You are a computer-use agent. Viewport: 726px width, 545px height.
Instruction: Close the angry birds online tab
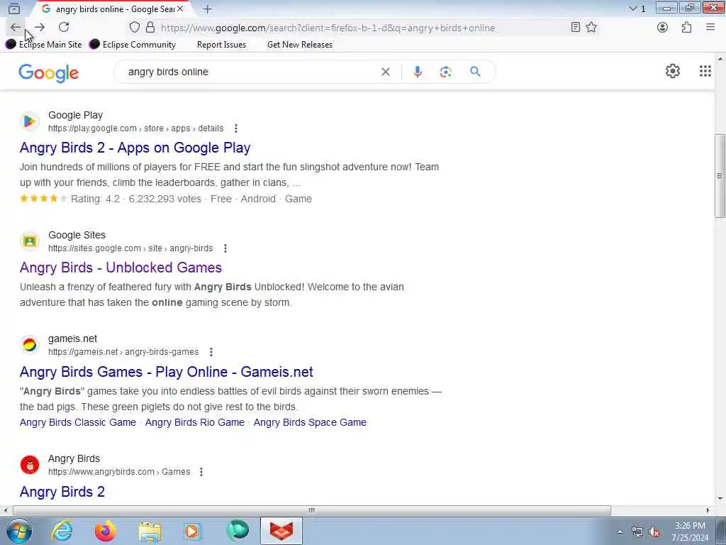[180, 9]
